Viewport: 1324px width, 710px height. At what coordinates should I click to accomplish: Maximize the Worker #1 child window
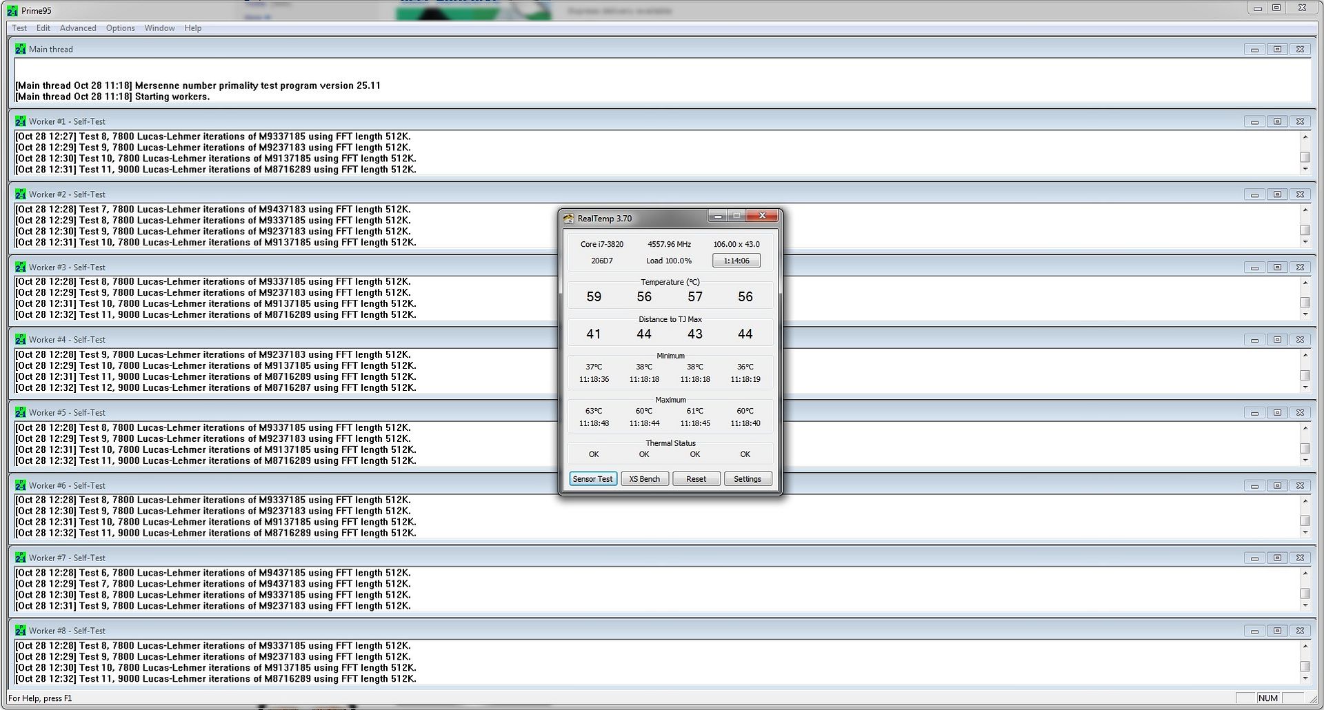click(x=1277, y=121)
